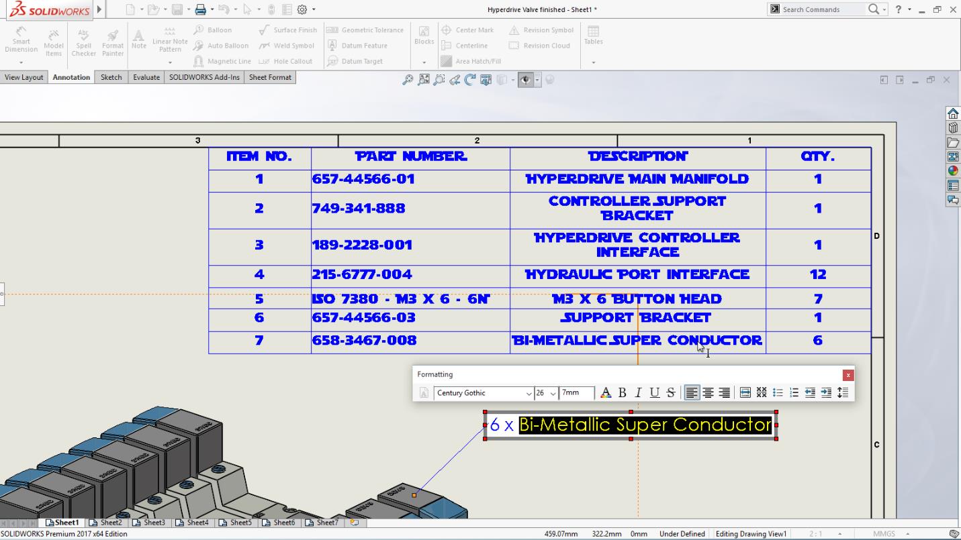Toggle bold formatting in the Formatting toolbar

click(622, 393)
